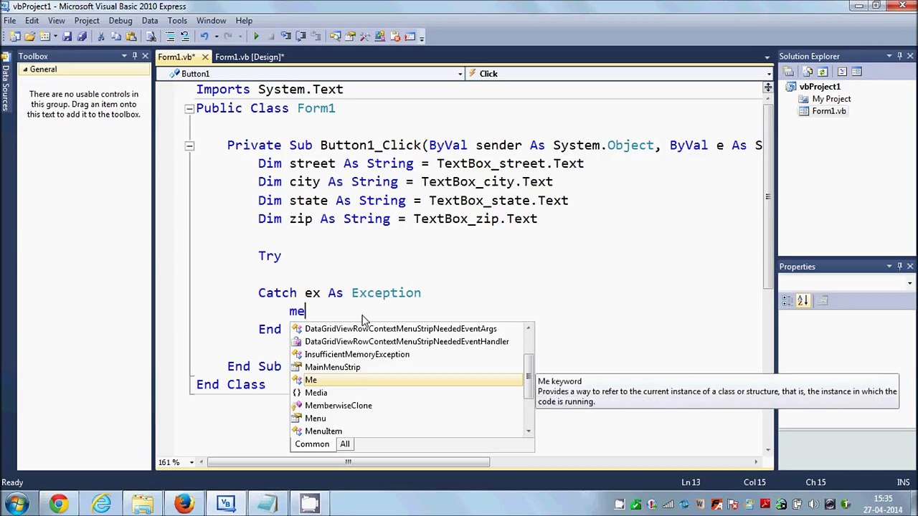This screenshot has width=918, height=516.
Task: Start debugging with the green play icon
Action: (x=256, y=36)
